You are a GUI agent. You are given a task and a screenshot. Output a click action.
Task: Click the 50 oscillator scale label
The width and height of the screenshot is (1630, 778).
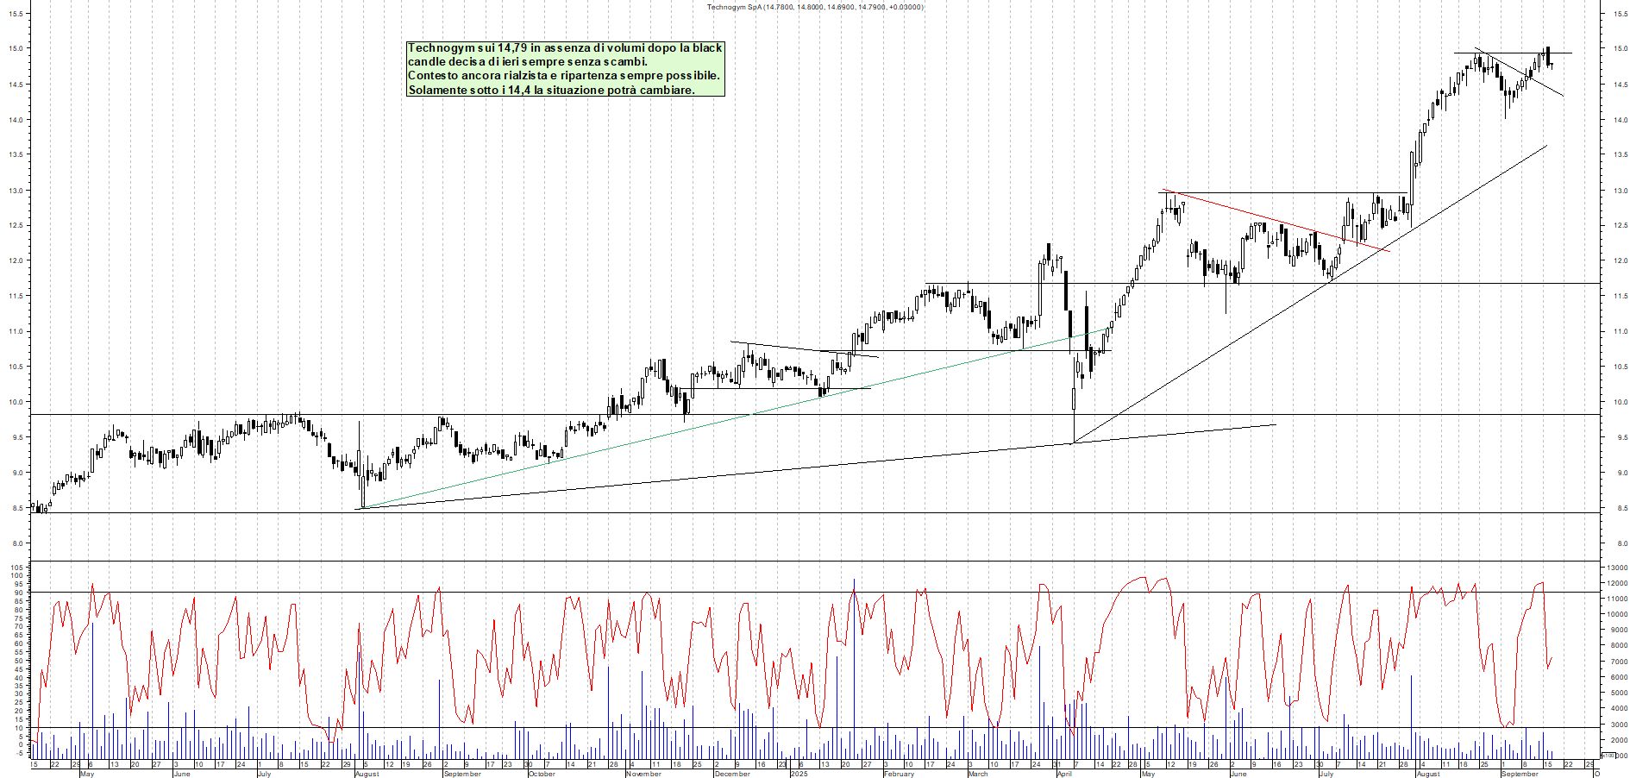click(x=21, y=661)
